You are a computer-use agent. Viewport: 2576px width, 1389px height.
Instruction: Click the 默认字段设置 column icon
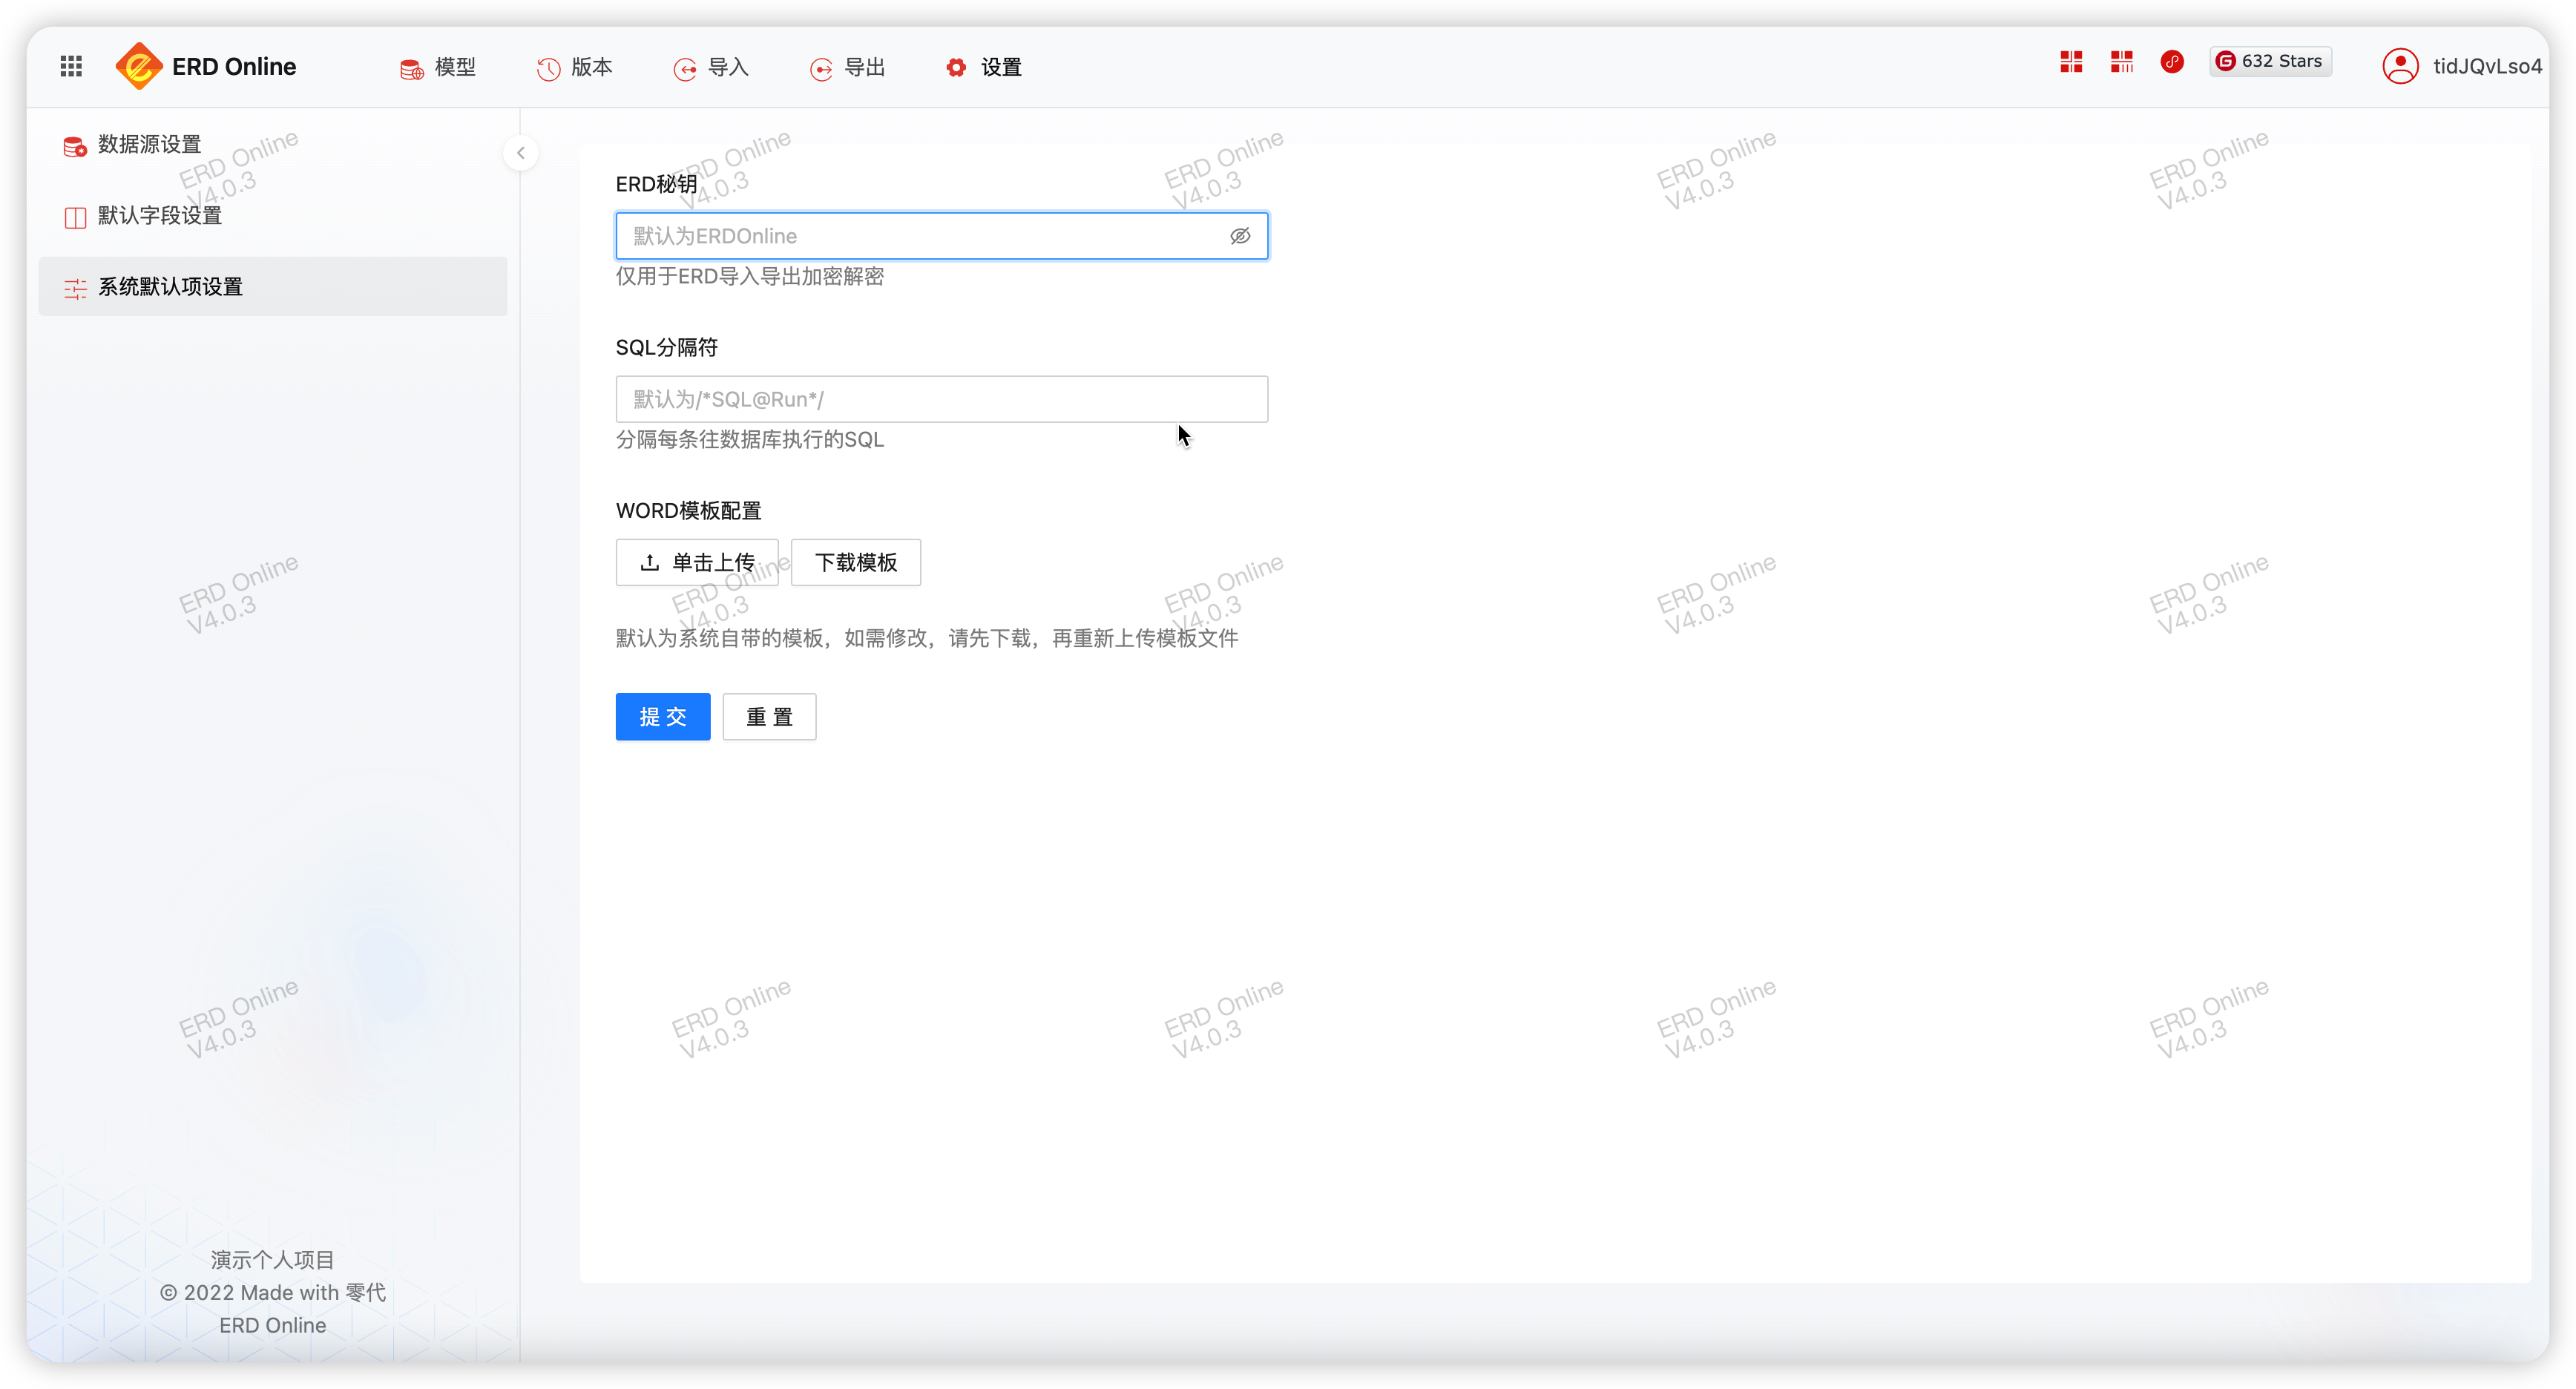(75, 217)
